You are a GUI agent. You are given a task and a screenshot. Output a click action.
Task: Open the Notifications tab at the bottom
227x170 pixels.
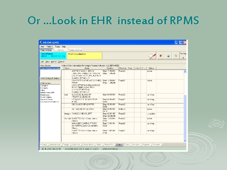[x=55, y=144]
